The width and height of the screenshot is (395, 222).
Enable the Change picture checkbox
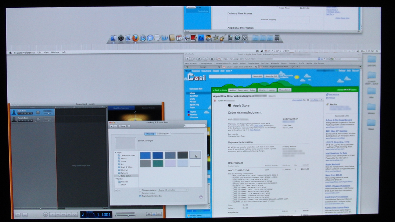tap(140, 190)
